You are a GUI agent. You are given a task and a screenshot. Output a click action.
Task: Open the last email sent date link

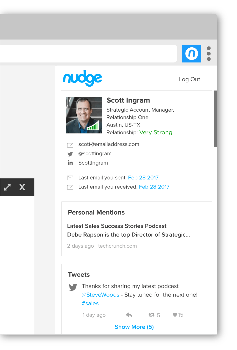tap(143, 178)
